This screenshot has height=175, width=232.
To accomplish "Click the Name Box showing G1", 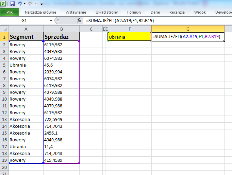I will 24,20.
